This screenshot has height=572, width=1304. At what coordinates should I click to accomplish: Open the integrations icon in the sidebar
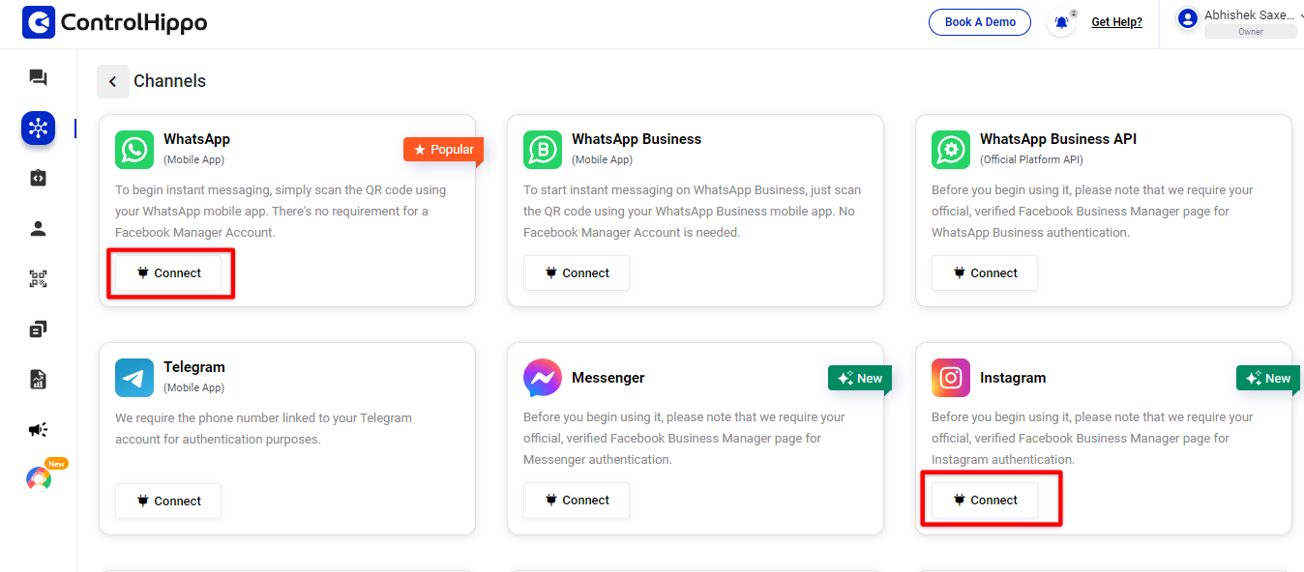38,178
